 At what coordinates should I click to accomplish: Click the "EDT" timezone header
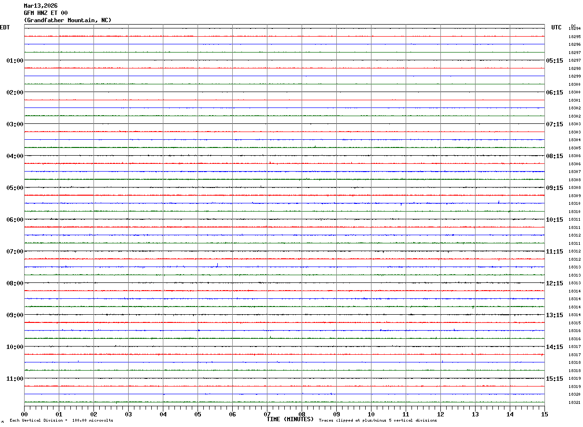(x=5, y=27)
